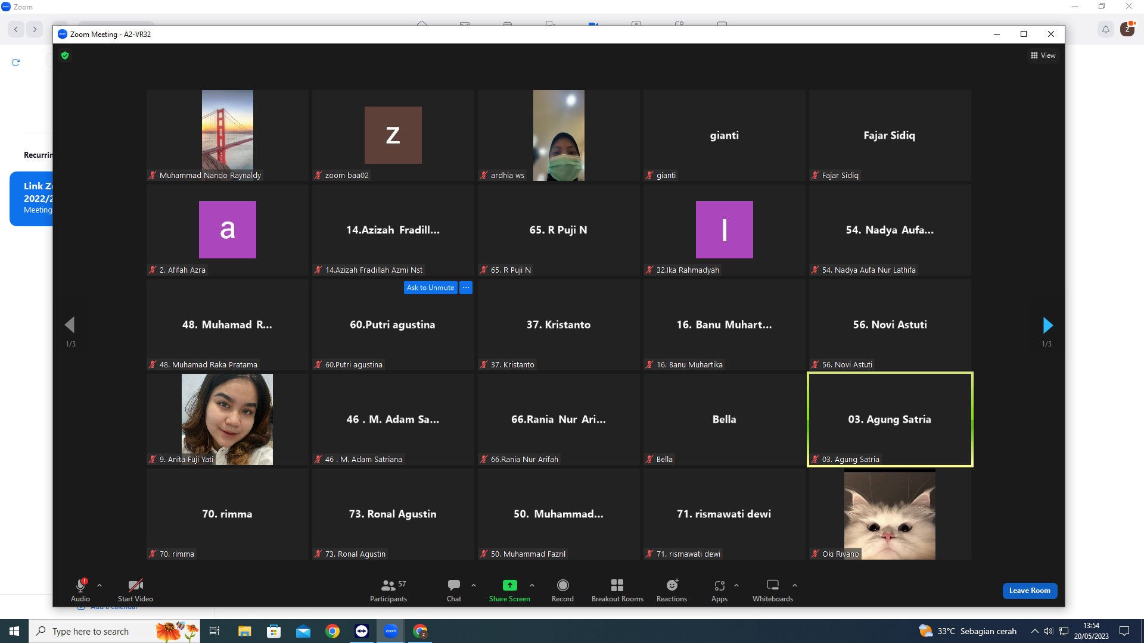Open the volume control in system tray

1049,631
